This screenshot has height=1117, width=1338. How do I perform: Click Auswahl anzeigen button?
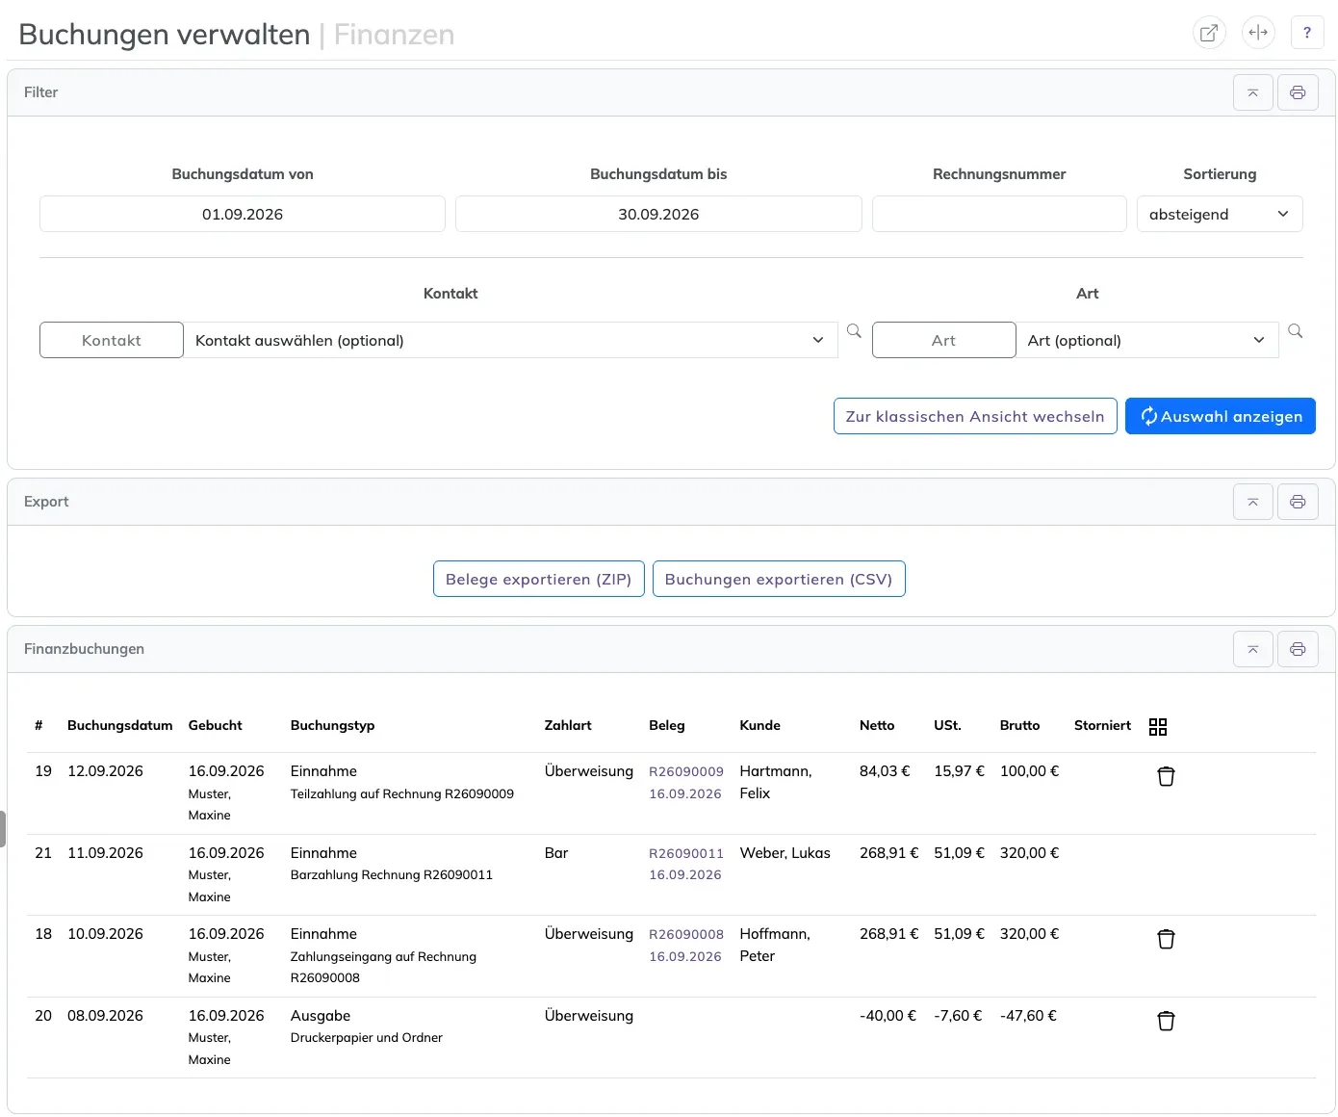click(1221, 416)
